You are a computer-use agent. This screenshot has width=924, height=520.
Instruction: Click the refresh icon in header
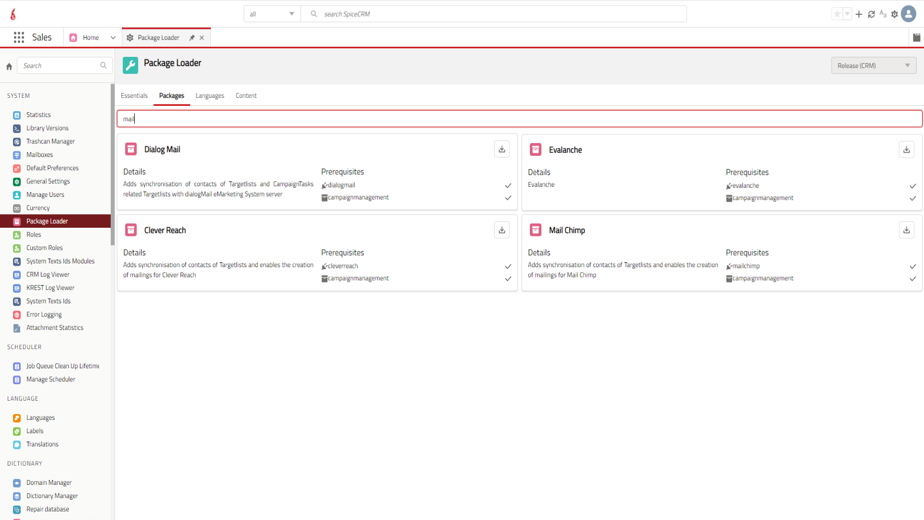(871, 14)
